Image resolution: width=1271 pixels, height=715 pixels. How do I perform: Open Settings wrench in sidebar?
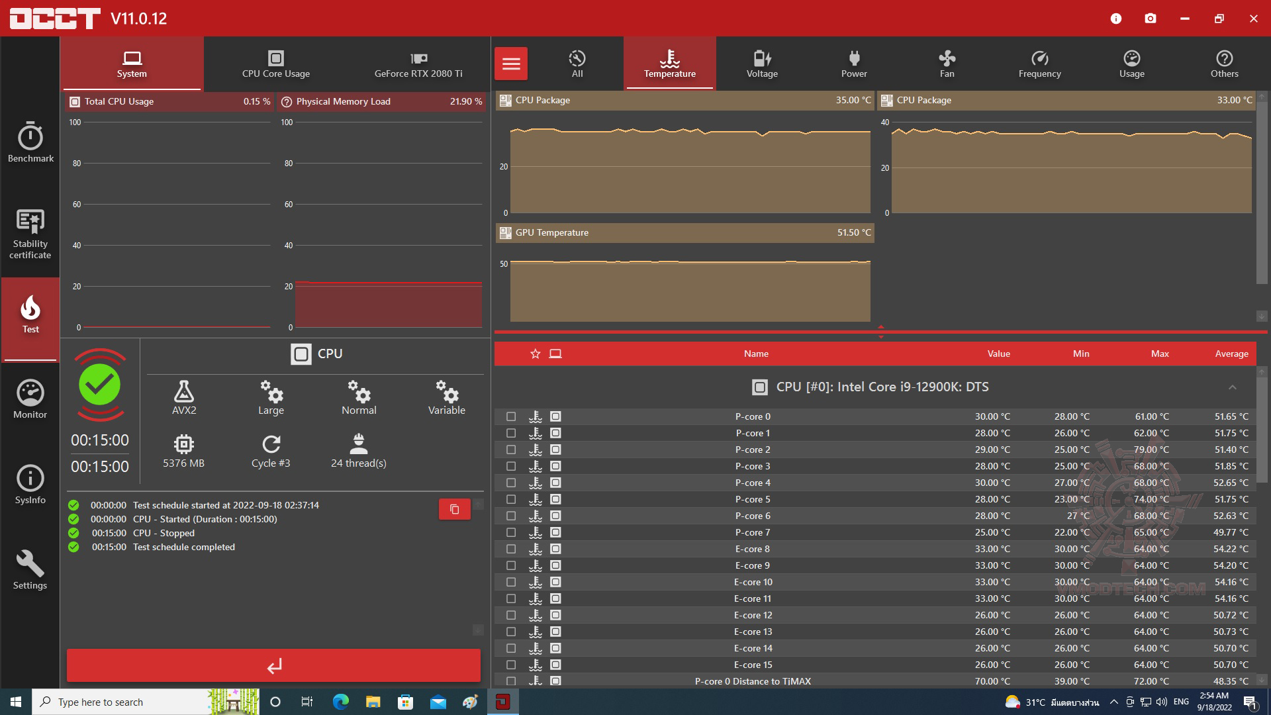pos(30,570)
